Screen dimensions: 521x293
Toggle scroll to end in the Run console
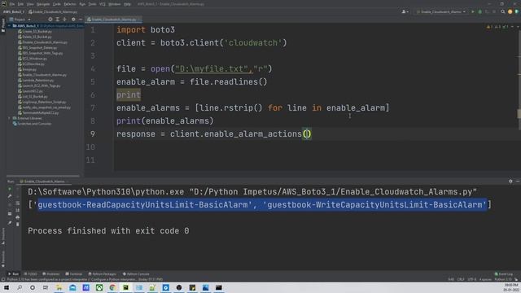[18, 210]
